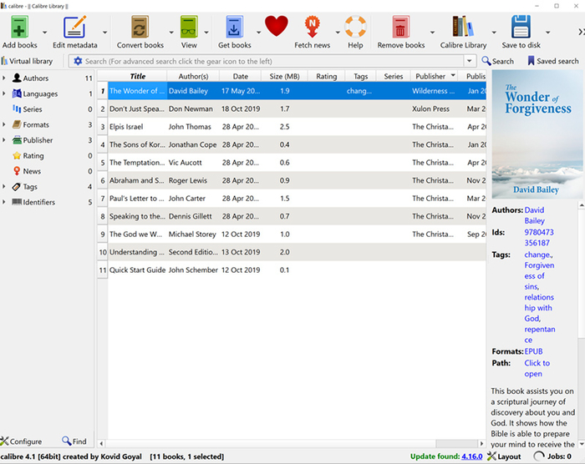
Task: Click the Save to disk floppy icon
Action: coord(521,27)
